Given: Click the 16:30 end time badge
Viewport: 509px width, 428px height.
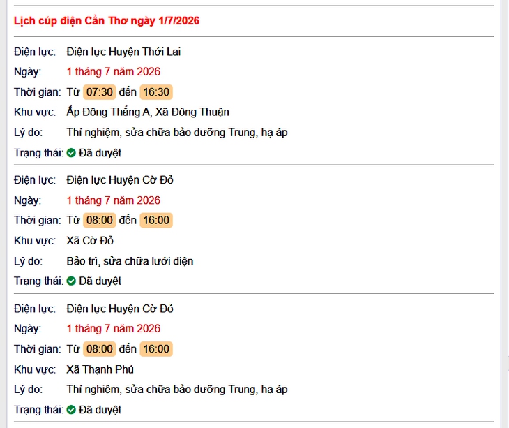Looking at the screenshot, I should (x=156, y=92).
